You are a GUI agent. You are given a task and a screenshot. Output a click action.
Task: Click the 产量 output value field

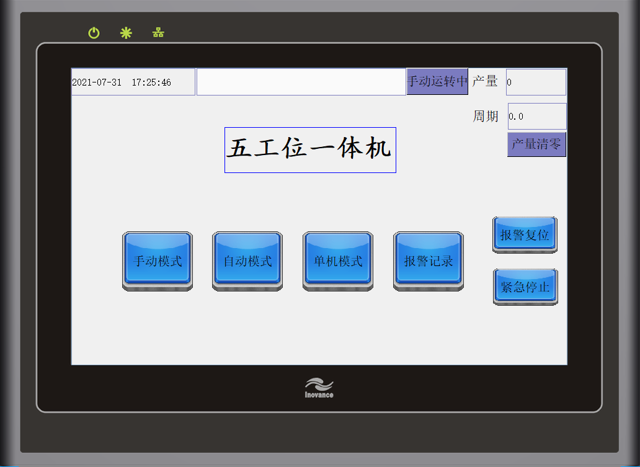point(536,82)
